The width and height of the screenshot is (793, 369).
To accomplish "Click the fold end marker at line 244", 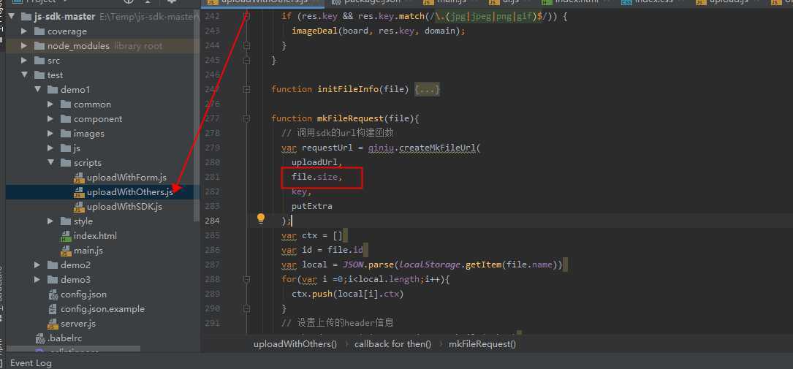I will pyautogui.click(x=246, y=45).
